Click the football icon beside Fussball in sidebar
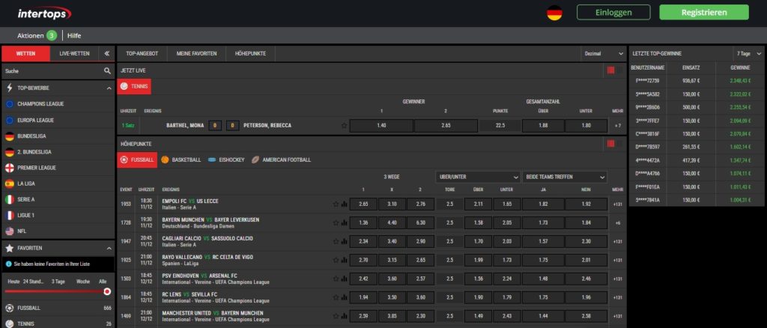Image resolution: width=767 pixels, height=328 pixels. point(9,308)
